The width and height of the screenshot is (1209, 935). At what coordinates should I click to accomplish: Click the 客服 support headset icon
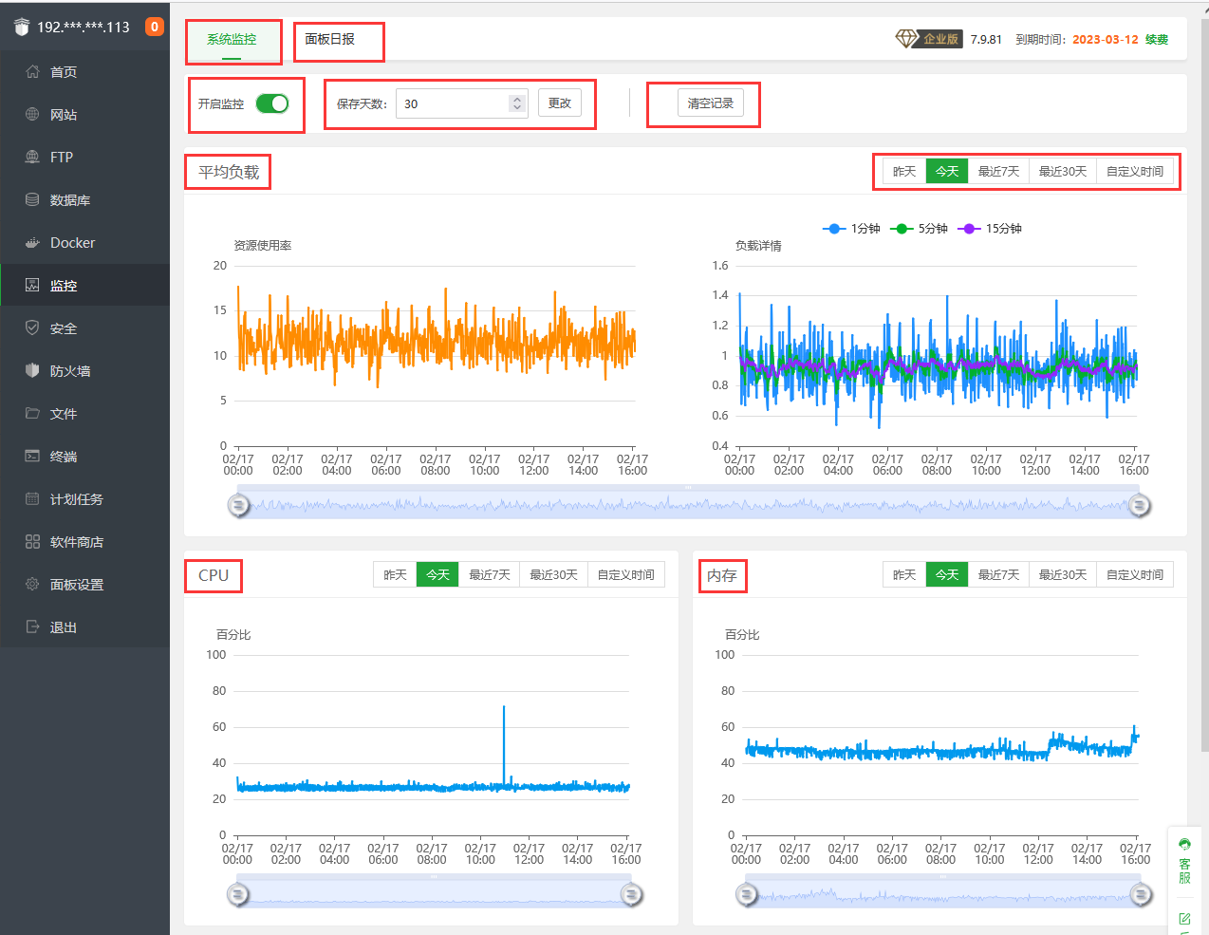coord(1184,844)
